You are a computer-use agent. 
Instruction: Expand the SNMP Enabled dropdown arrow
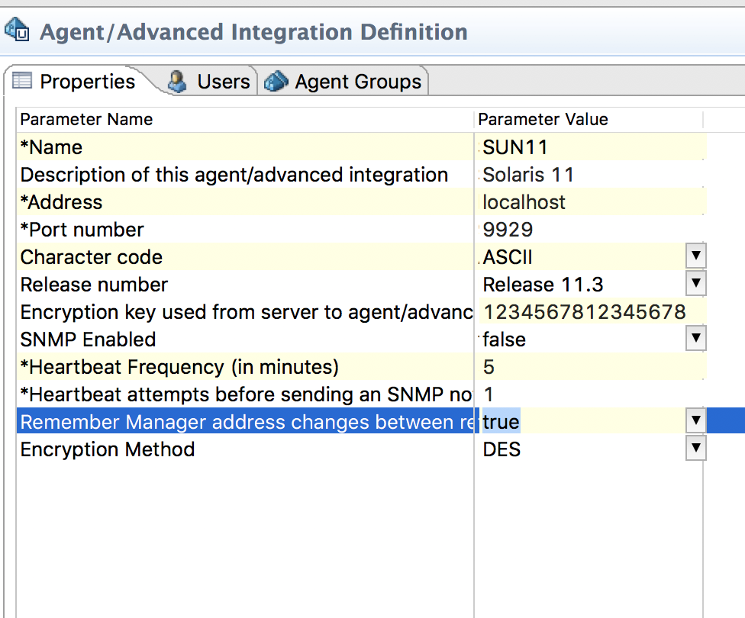tap(695, 339)
